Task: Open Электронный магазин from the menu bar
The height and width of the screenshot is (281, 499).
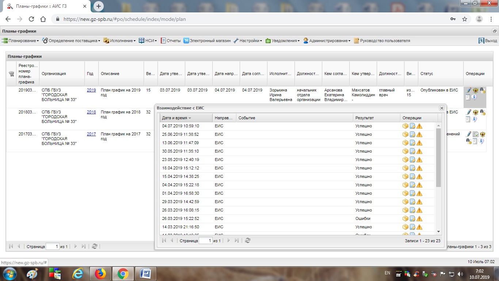Action: 207,41
